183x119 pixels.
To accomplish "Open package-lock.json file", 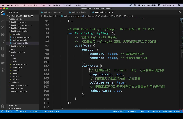I will [x=23, y=85].
